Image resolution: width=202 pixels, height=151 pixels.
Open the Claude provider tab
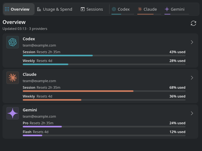[149, 9]
